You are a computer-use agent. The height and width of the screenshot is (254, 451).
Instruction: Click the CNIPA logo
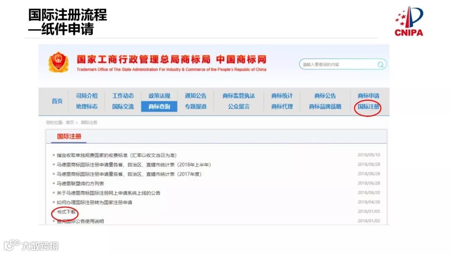pyautogui.click(x=409, y=21)
